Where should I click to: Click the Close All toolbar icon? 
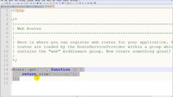click(16, 3)
